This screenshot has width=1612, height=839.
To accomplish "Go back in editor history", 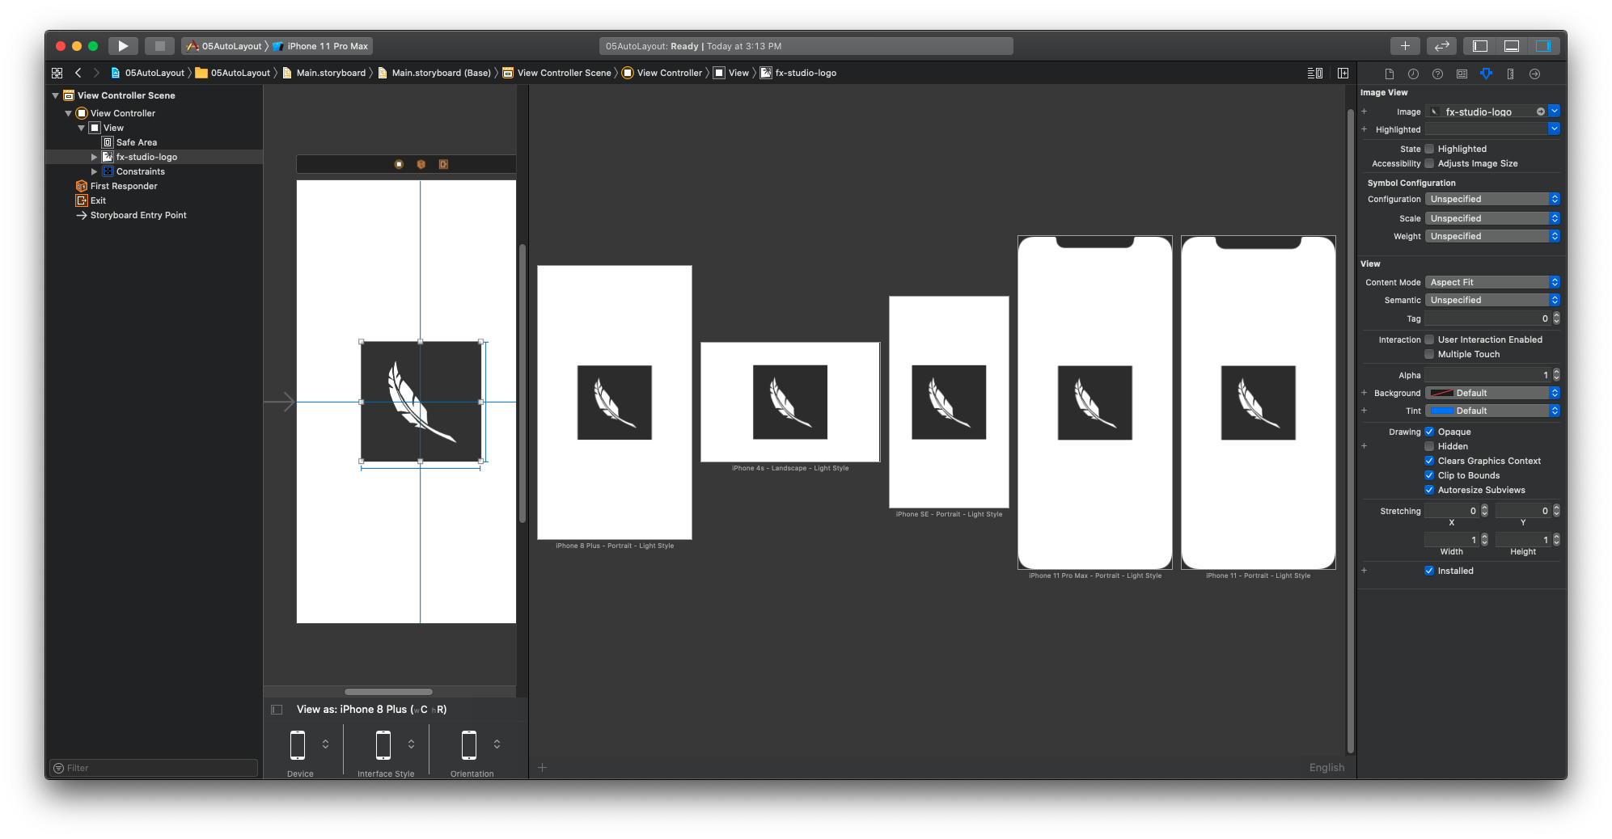I will (x=78, y=73).
